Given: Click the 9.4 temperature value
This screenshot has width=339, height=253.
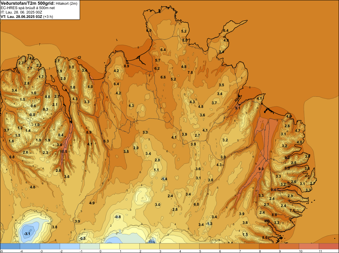Looking at the screenshot, I should (273, 190).
